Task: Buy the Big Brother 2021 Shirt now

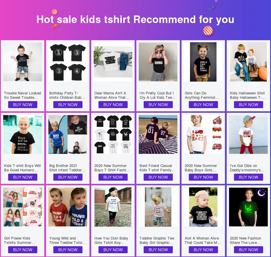Action: 68,177
